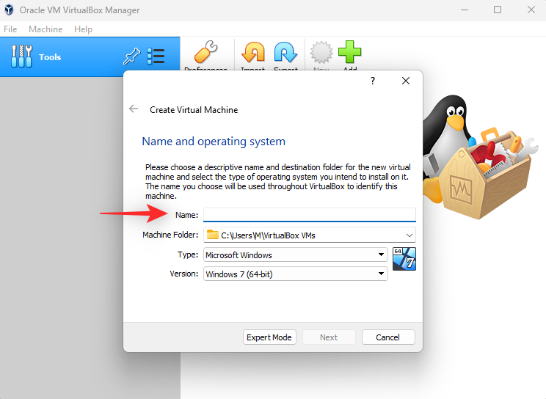
Task: Click the green Add plus icon
Action: pos(349,52)
